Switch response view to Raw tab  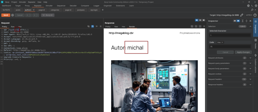pyautogui.click(x=116, y=26)
